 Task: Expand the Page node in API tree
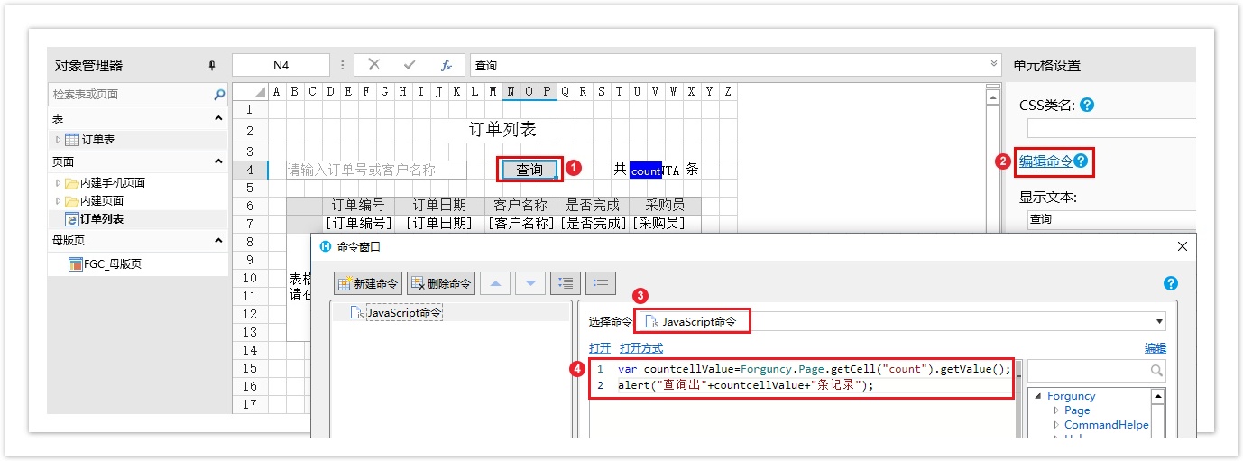pyautogui.click(x=1056, y=410)
